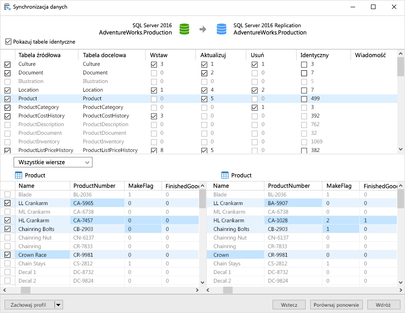The image size is (405, 313).
Task: Click target grid horizontal scrollbar left arrow
Action: tap(208, 290)
